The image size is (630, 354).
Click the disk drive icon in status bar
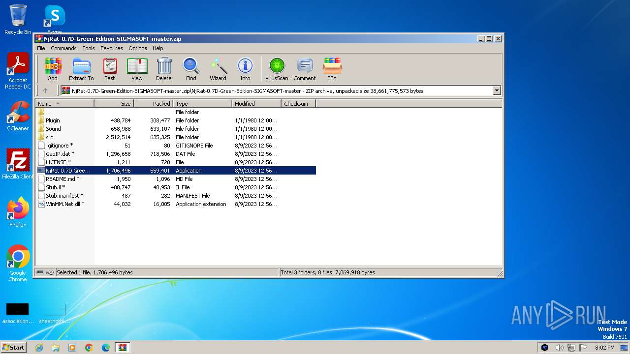pyautogui.click(x=40, y=272)
